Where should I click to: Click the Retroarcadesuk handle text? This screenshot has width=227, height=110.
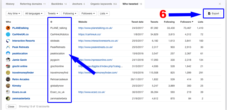(59, 79)
